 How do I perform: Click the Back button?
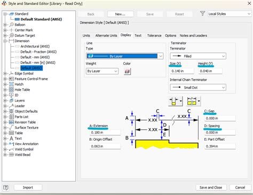coord(91,14)
